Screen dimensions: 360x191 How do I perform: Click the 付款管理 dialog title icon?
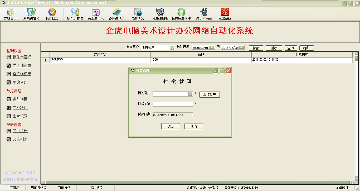click(133, 70)
